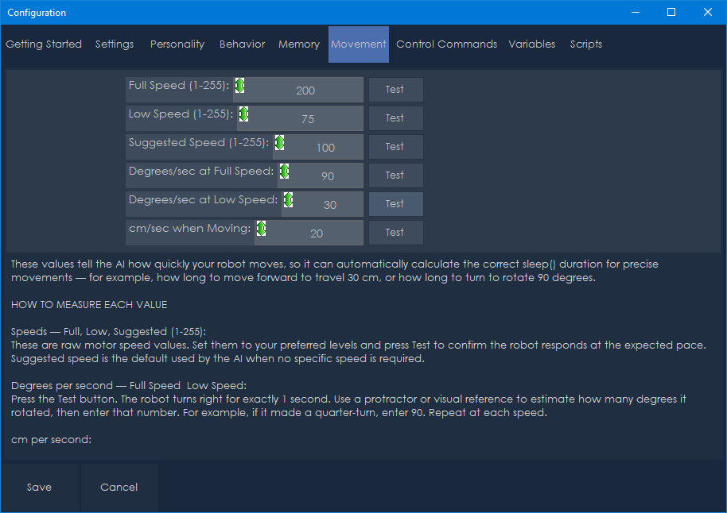Image resolution: width=727 pixels, height=513 pixels.
Task: Select the Memory tab
Action: (x=298, y=44)
